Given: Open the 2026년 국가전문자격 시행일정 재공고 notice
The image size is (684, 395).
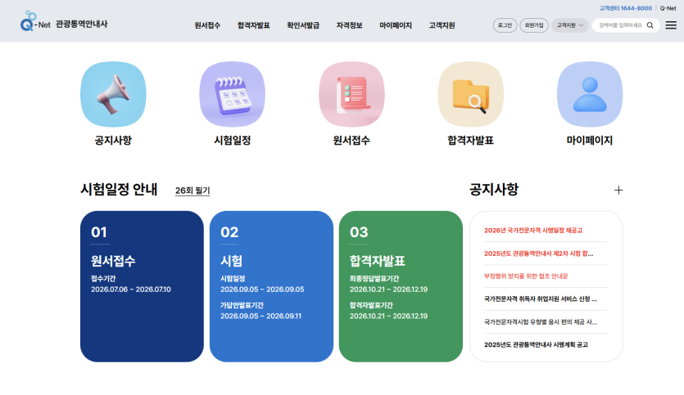Looking at the screenshot, I should (x=539, y=231).
